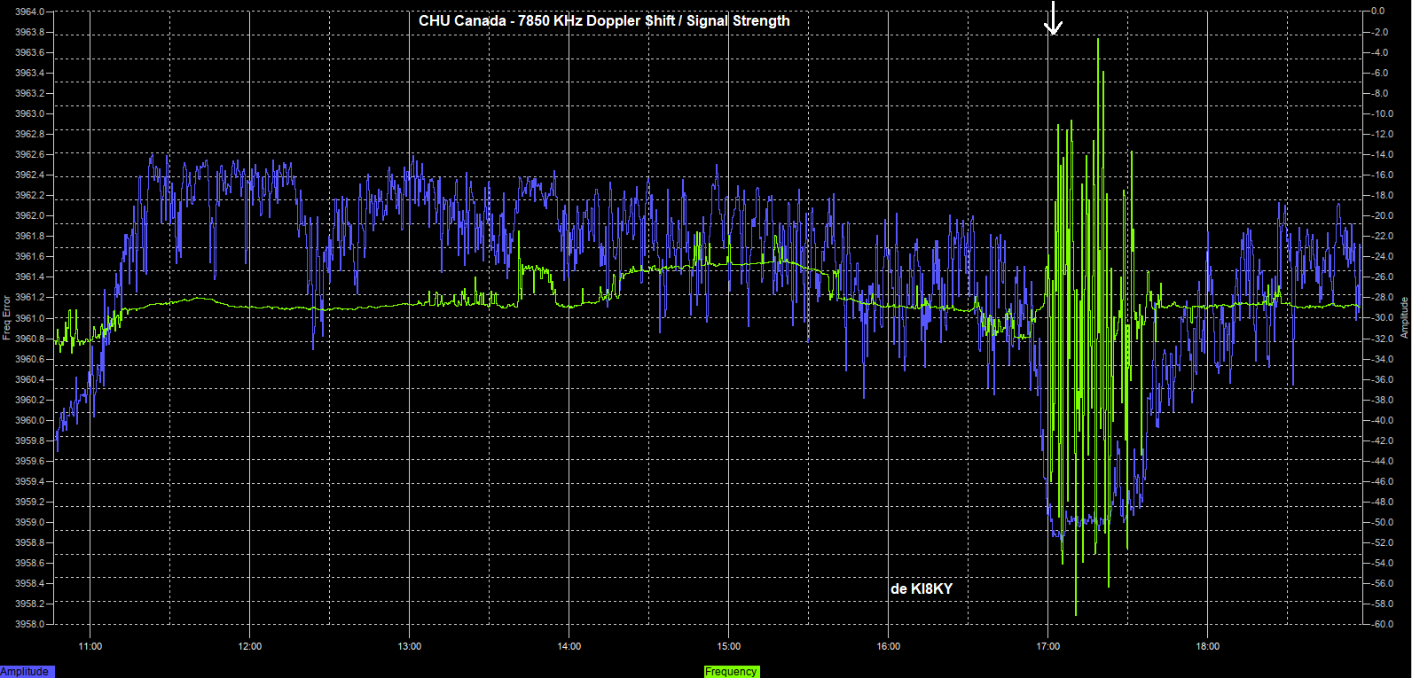Click the 16:00 time axis label
The width and height of the screenshot is (1412, 678).
[889, 646]
